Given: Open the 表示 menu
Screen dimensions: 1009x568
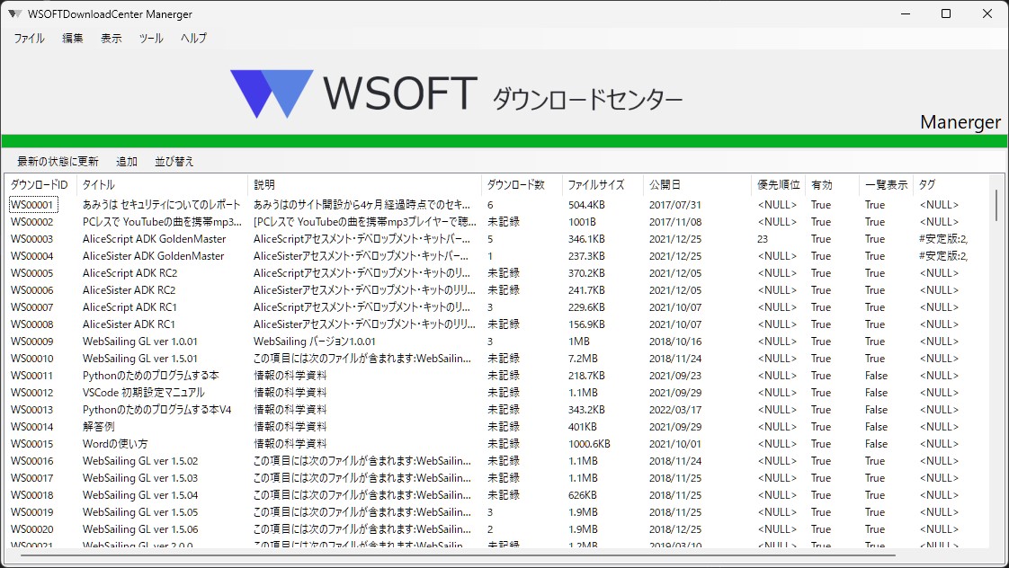Looking at the screenshot, I should (111, 38).
